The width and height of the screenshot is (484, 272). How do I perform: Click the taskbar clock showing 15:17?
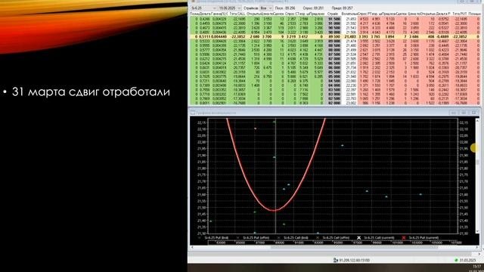click(476, 266)
